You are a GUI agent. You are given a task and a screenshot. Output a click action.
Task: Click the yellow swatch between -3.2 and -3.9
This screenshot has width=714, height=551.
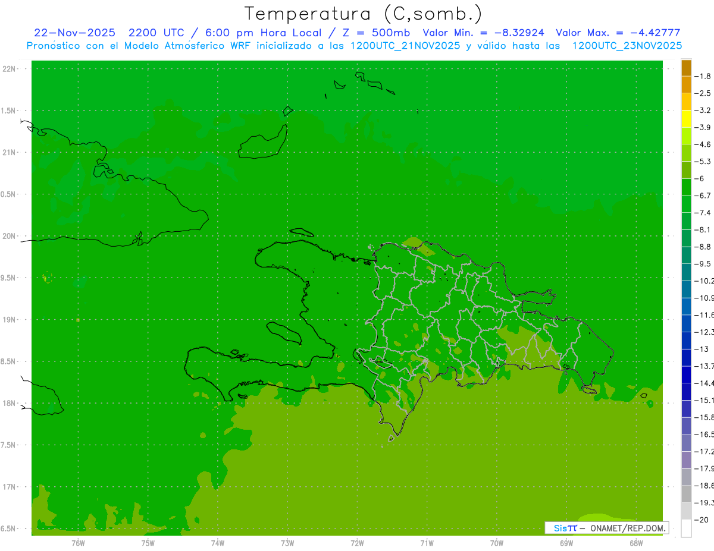(x=686, y=119)
